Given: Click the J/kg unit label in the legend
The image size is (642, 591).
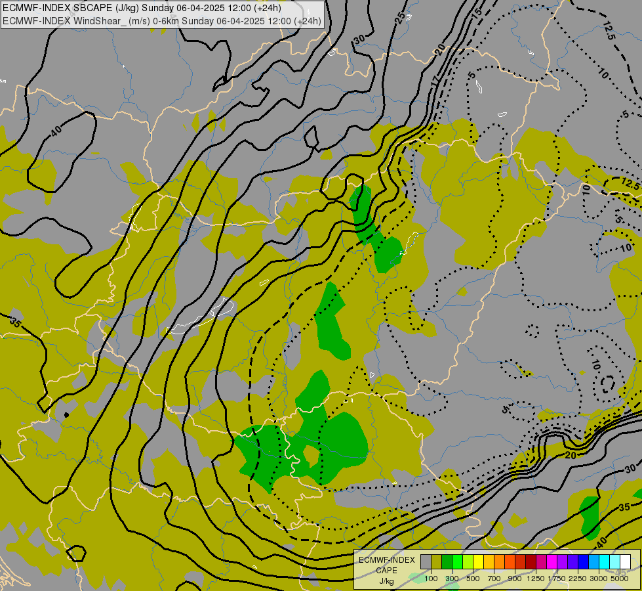Looking at the screenshot, I should 386,581.
